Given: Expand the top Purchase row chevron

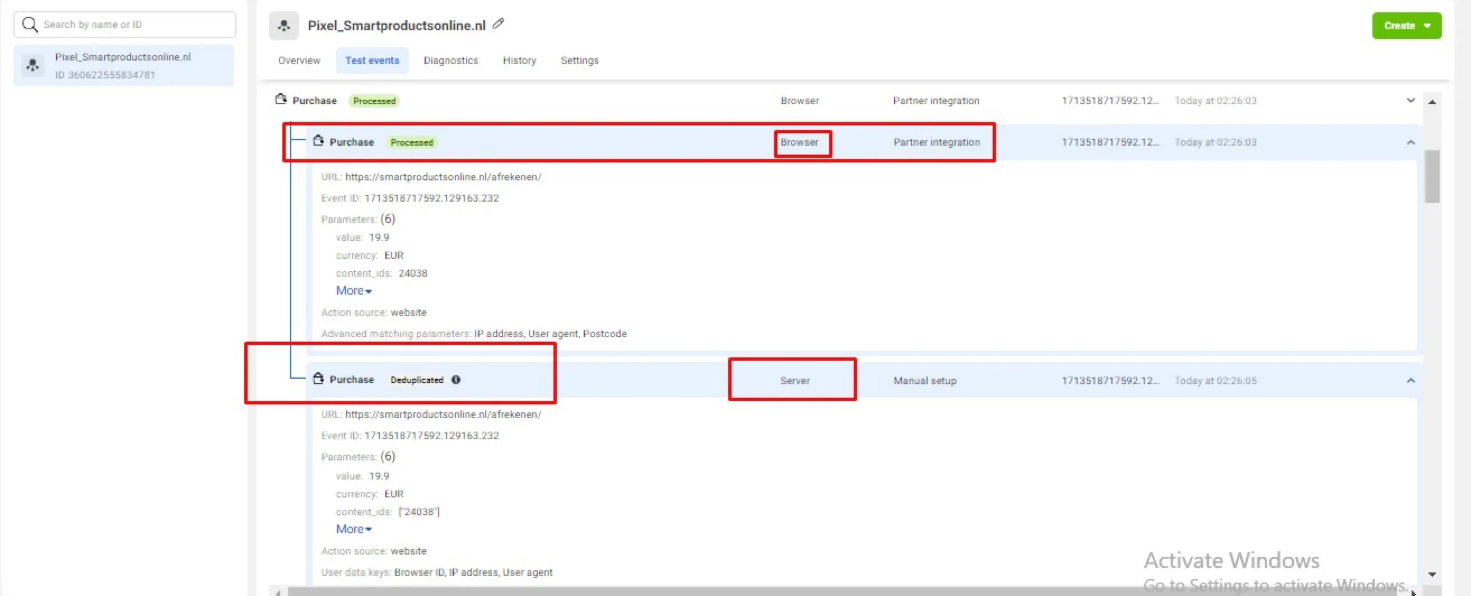Looking at the screenshot, I should click(x=1411, y=100).
